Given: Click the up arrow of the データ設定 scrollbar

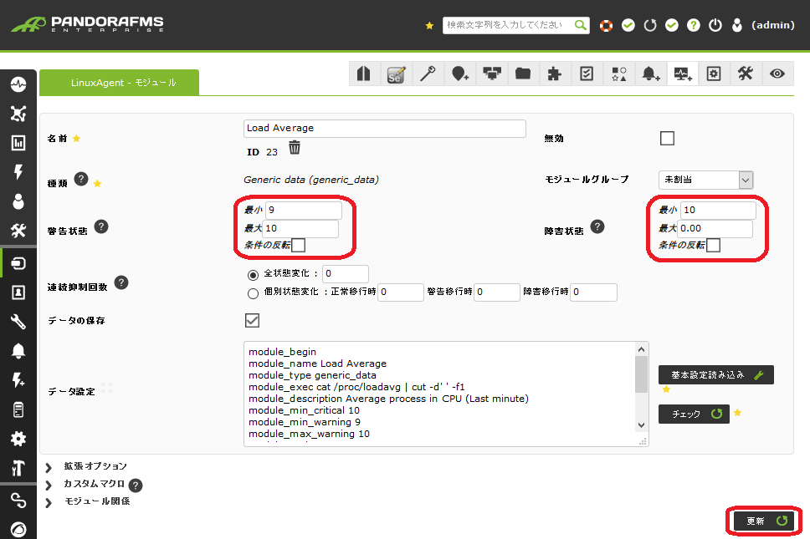Looking at the screenshot, I should [x=642, y=349].
